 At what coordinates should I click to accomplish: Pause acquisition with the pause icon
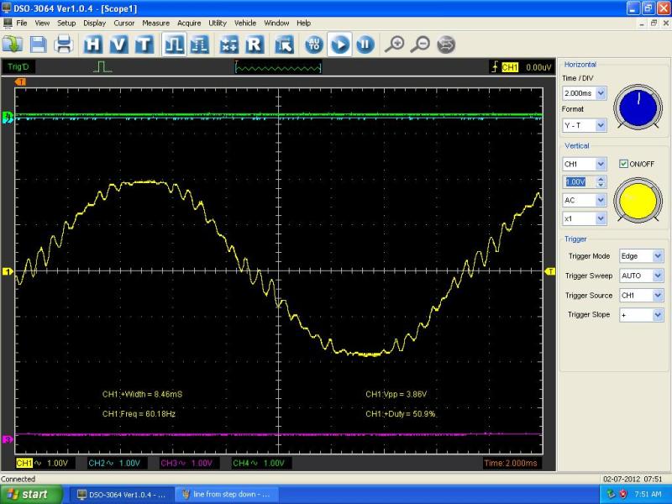[365, 45]
